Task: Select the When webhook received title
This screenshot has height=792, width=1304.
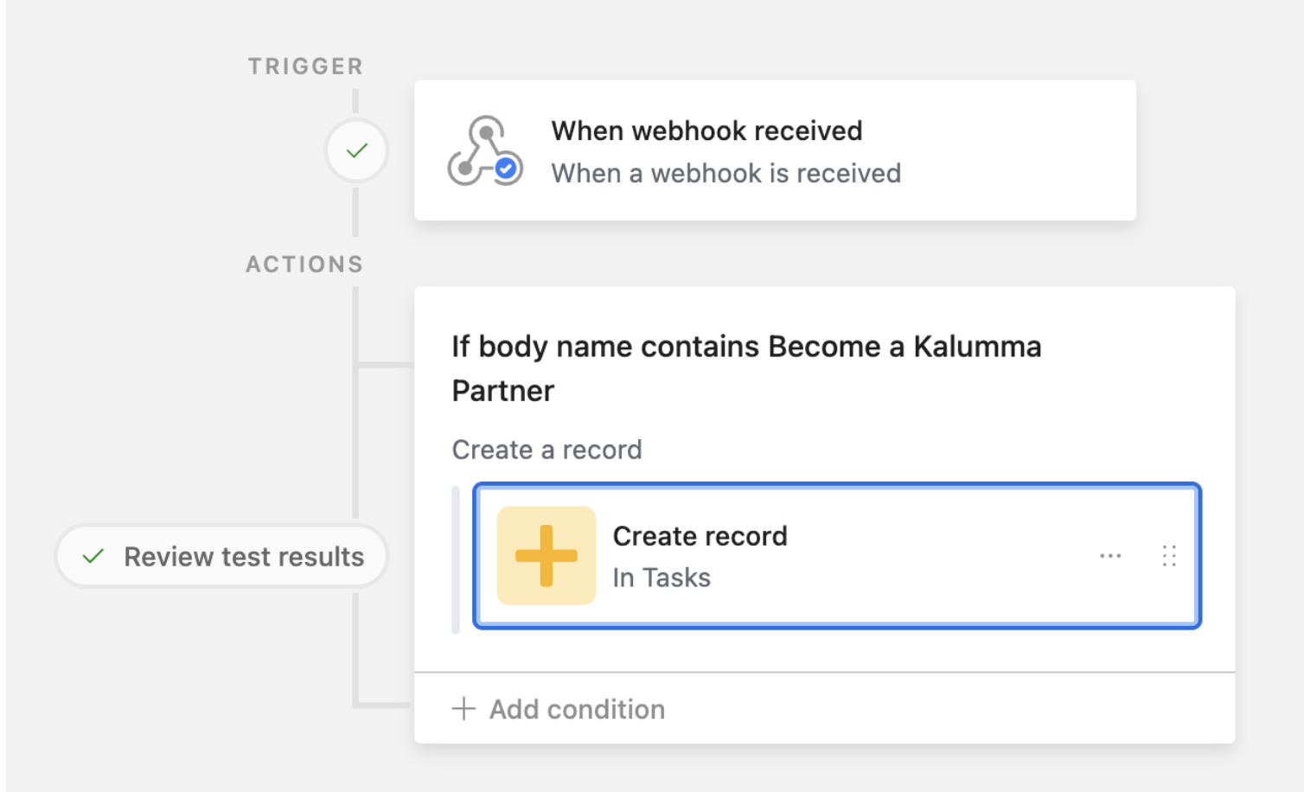Action: click(706, 131)
